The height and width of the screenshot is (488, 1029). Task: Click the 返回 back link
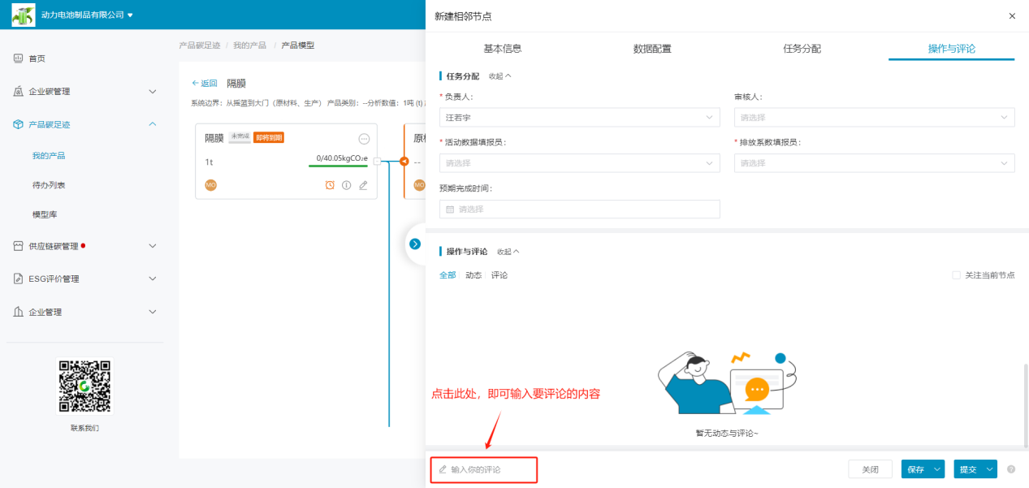(205, 84)
